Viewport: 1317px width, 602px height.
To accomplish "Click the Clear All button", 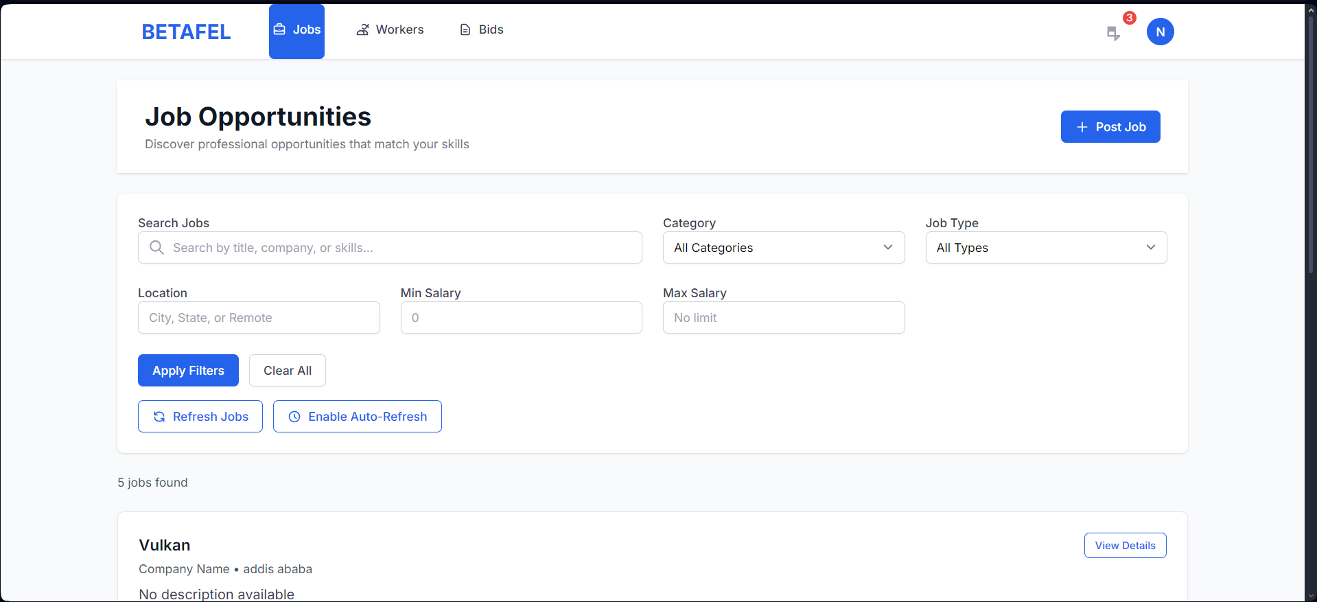I will (x=287, y=370).
